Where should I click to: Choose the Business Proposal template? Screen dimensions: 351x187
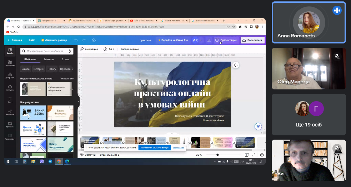coord(33,144)
